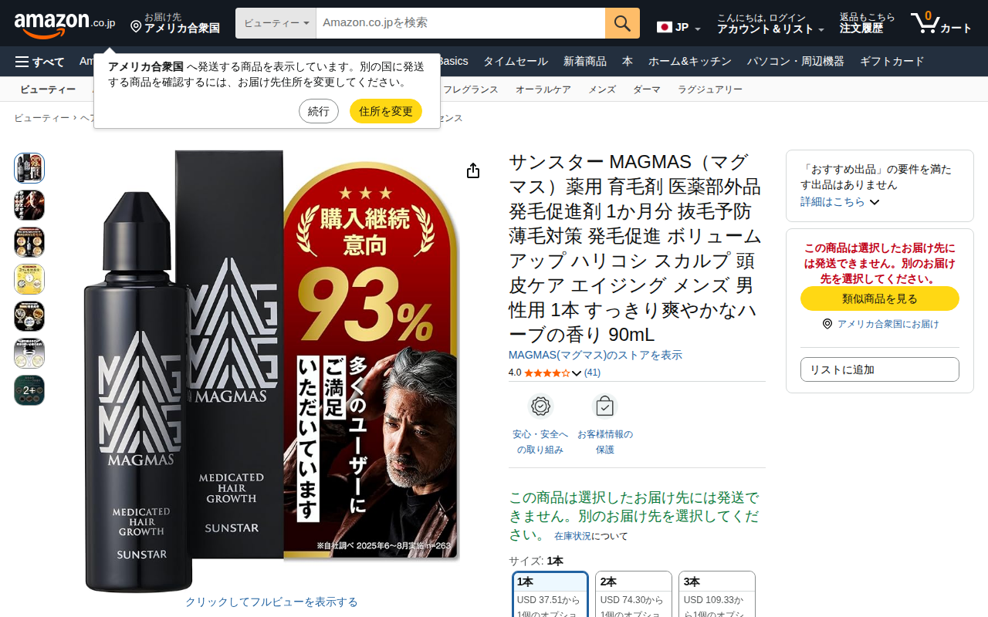Open the タイムセール nav item

(516, 62)
